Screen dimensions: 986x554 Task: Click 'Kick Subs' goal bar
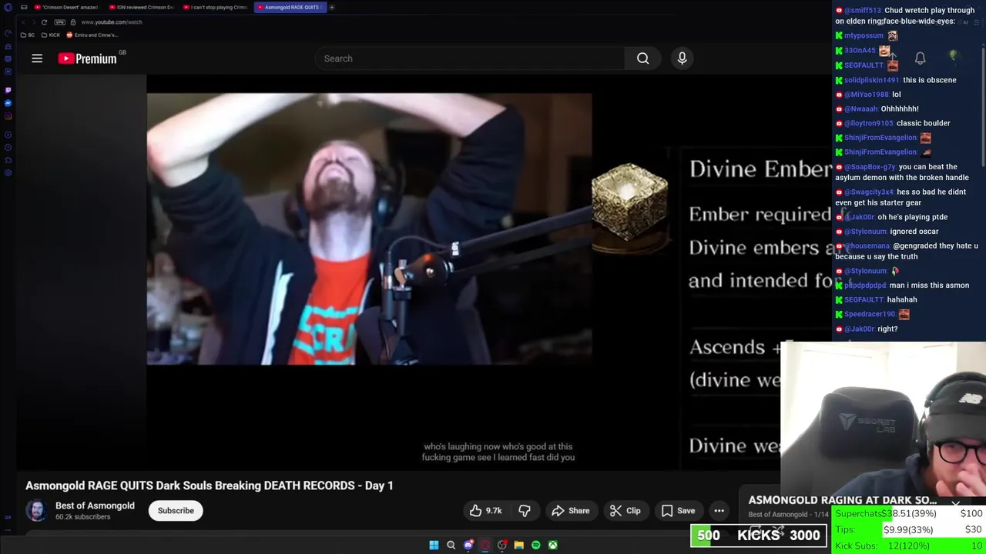coord(909,546)
